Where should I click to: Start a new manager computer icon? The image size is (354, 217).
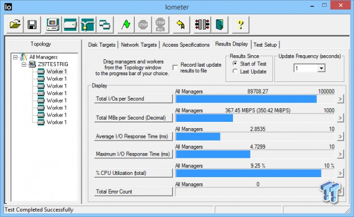click(53, 24)
